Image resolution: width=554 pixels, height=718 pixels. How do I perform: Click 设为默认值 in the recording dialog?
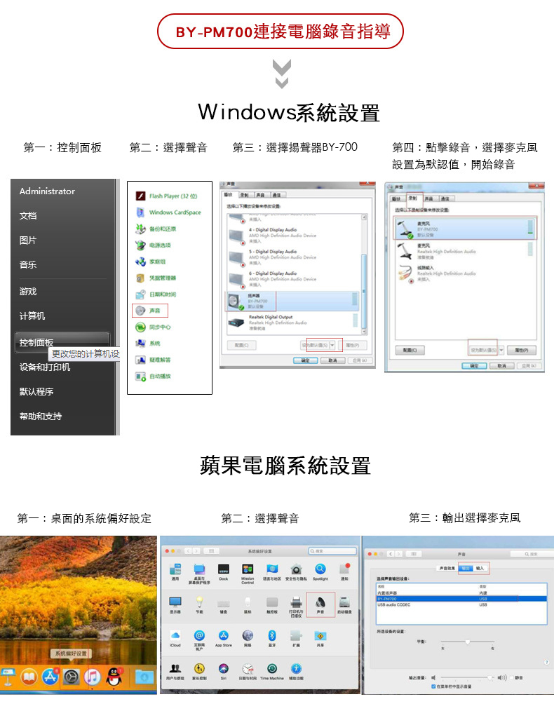tap(482, 351)
